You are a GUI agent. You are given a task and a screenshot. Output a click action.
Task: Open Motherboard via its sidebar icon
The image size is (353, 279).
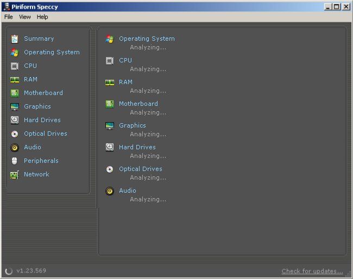tap(15, 93)
